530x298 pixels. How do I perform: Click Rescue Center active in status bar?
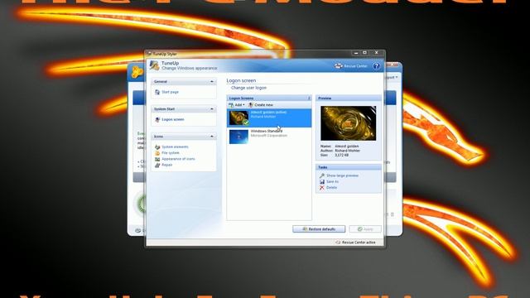[x=355, y=243]
